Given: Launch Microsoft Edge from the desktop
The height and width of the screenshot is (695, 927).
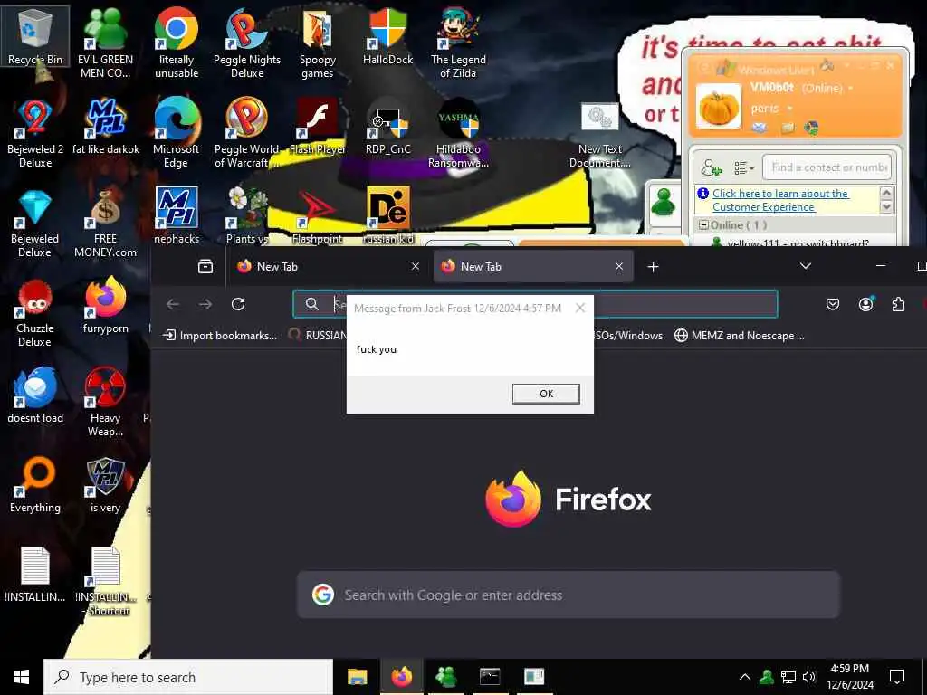Looking at the screenshot, I should pyautogui.click(x=177, y=132).
